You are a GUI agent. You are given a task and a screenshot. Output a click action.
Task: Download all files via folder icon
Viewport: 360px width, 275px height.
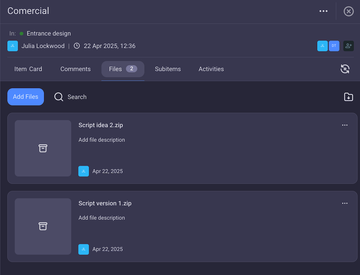click(348, 97)
